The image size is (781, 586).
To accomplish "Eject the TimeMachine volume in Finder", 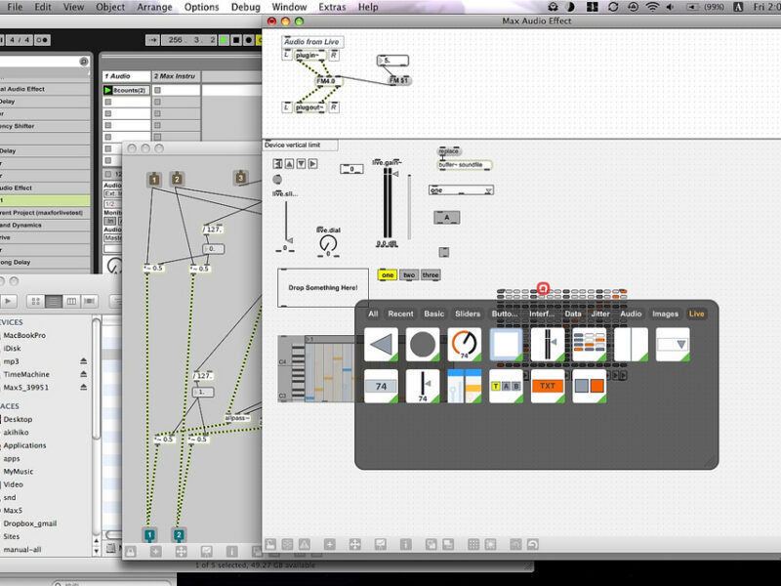I will [x=83, y=374].
